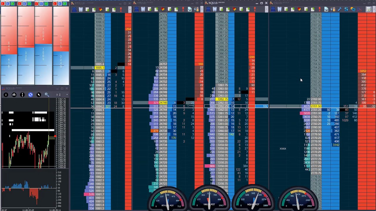Open the NQU18 ladder toolbar overflow dropdown
The height and width of the screenshot is (211, 376).
coord(266,10)
